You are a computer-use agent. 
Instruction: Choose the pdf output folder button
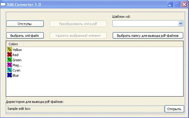(x=148, y=35)
